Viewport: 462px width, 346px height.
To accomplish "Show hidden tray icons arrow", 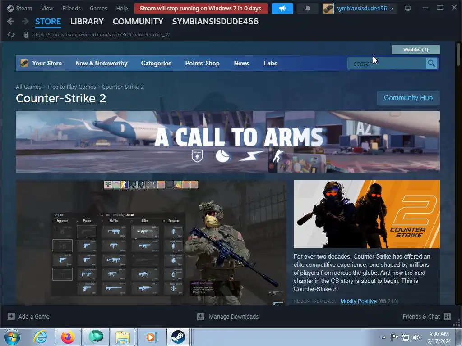I will pyautogui.click(x=383, y=337).
